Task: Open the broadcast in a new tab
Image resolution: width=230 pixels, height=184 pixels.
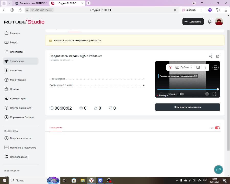Action: coord(218,56)
